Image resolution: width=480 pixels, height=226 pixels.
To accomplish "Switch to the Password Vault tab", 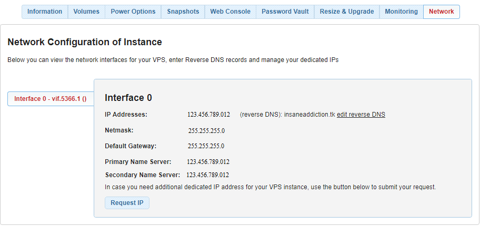I will click(285, 12).
